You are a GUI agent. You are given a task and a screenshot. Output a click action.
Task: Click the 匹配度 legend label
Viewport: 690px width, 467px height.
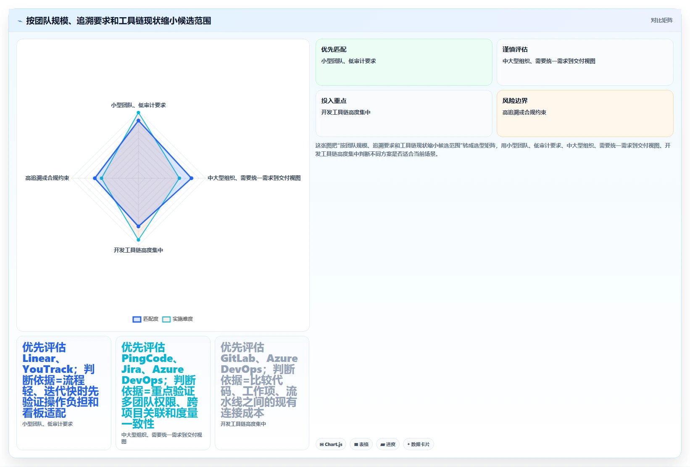151,319
